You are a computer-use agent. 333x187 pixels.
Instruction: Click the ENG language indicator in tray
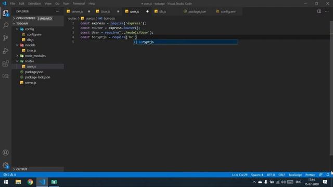pos(298,182)
